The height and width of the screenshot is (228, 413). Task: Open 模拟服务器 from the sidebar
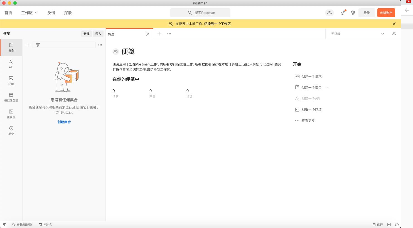click(x=11, y=97)
